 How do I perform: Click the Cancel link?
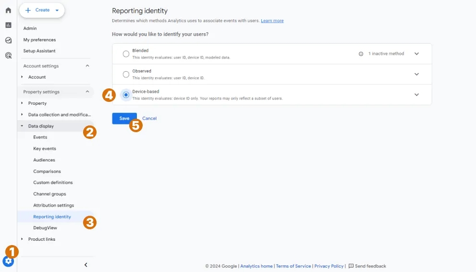149,118
